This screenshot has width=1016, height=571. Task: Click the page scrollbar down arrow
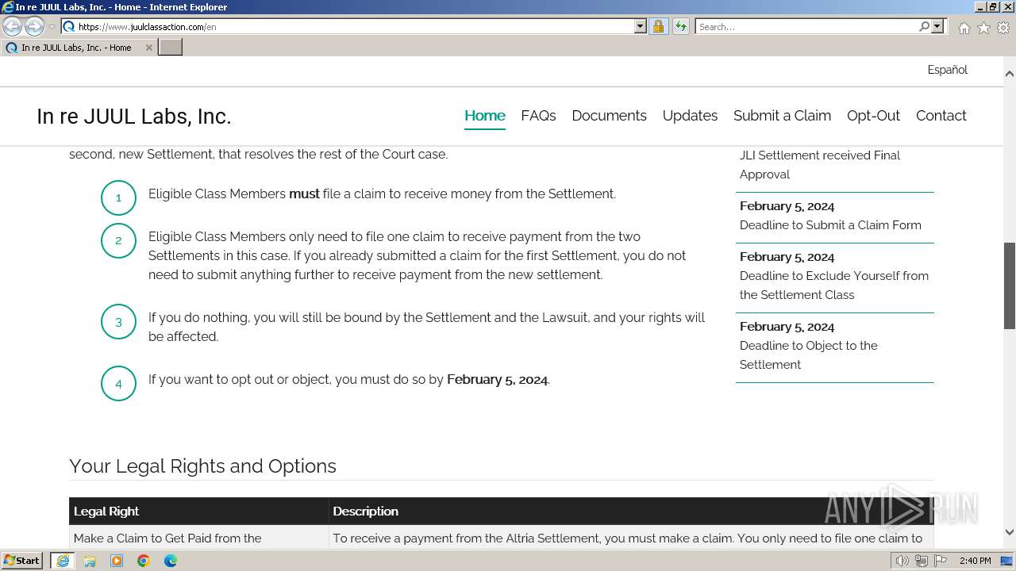coord(1010,532)
